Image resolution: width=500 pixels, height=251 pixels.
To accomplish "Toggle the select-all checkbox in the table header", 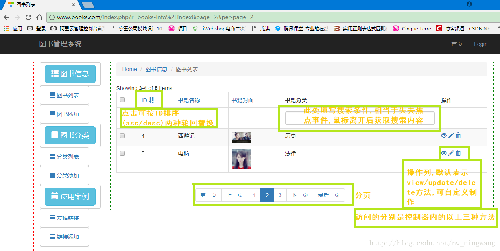I will pyautogui.click(x=122, y=100).
